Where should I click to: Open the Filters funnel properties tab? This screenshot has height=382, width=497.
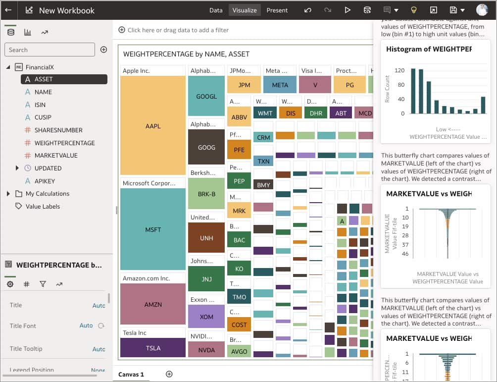coord(43,284)
